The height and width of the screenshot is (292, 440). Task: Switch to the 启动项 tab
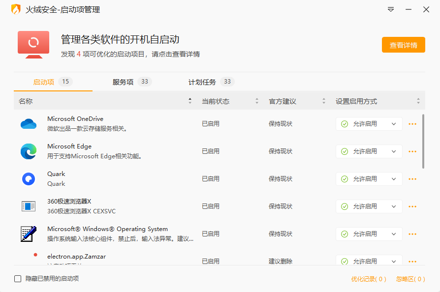pyautogui.click(x=53, y=82)
